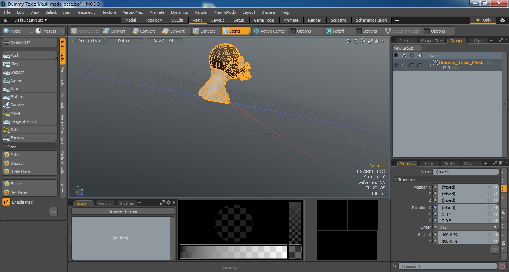Select the Carve sculpt tool
The height and width of the screenshot is (272, 509).
tap(30, 80)
